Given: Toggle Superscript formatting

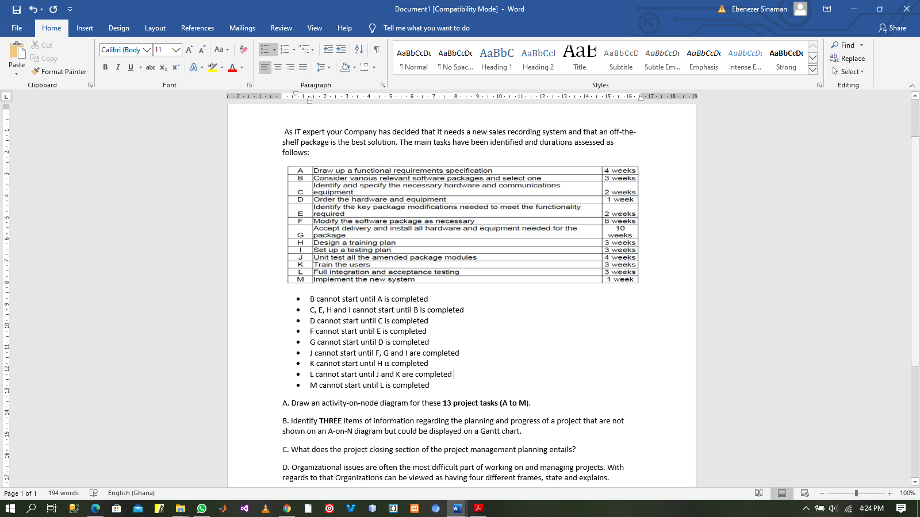Looking at the screenshot, I should click(176, 67).
